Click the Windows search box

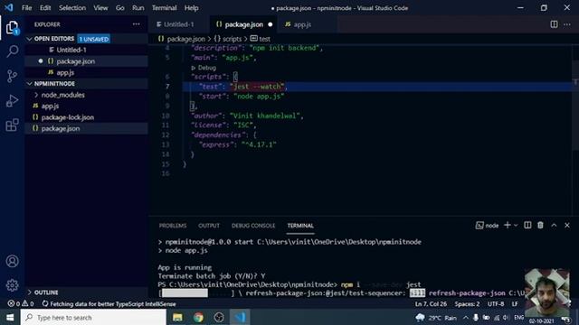(93, 317)
